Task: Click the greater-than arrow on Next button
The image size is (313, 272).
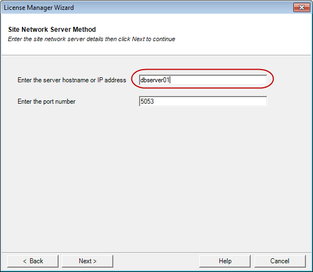Action: [x=95, y=261]
